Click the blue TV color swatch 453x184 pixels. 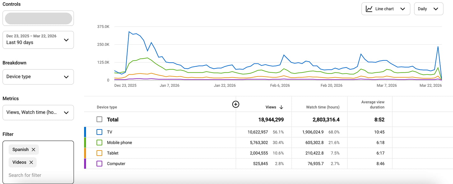pyautogui.click(x=85, y=132)
